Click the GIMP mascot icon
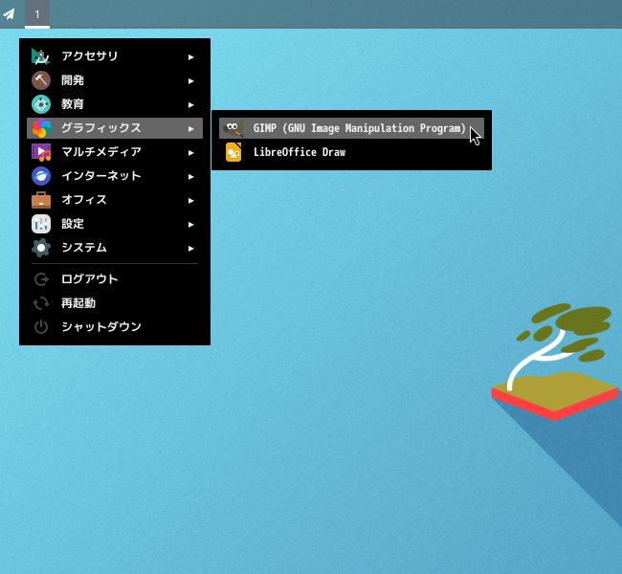Viewport: 622px width, 574px height. pos(233,128)
